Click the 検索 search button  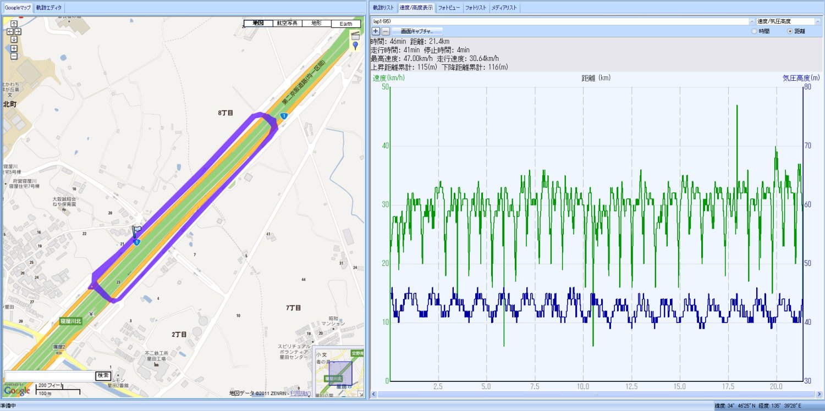click(103, 375)
